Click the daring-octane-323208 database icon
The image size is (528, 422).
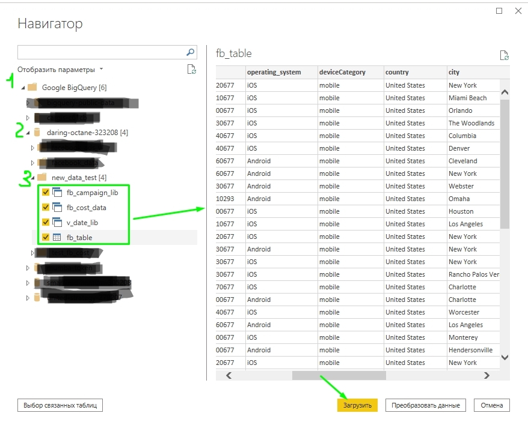click(x=37, y=133)
